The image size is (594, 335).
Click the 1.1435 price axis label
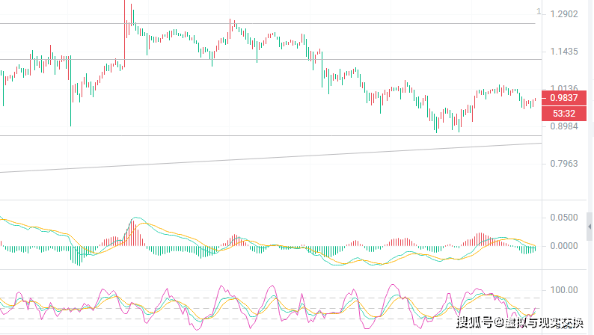pyautogui.click(x=563, y=52)
